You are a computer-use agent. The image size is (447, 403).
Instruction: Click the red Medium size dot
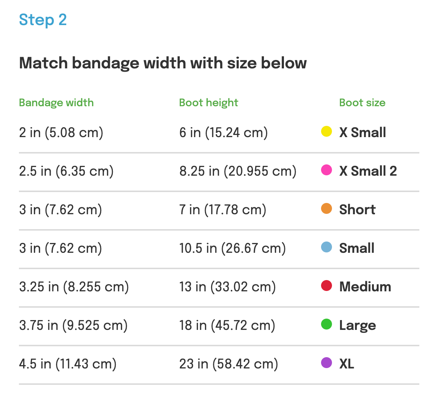click(x=326, y=286)
